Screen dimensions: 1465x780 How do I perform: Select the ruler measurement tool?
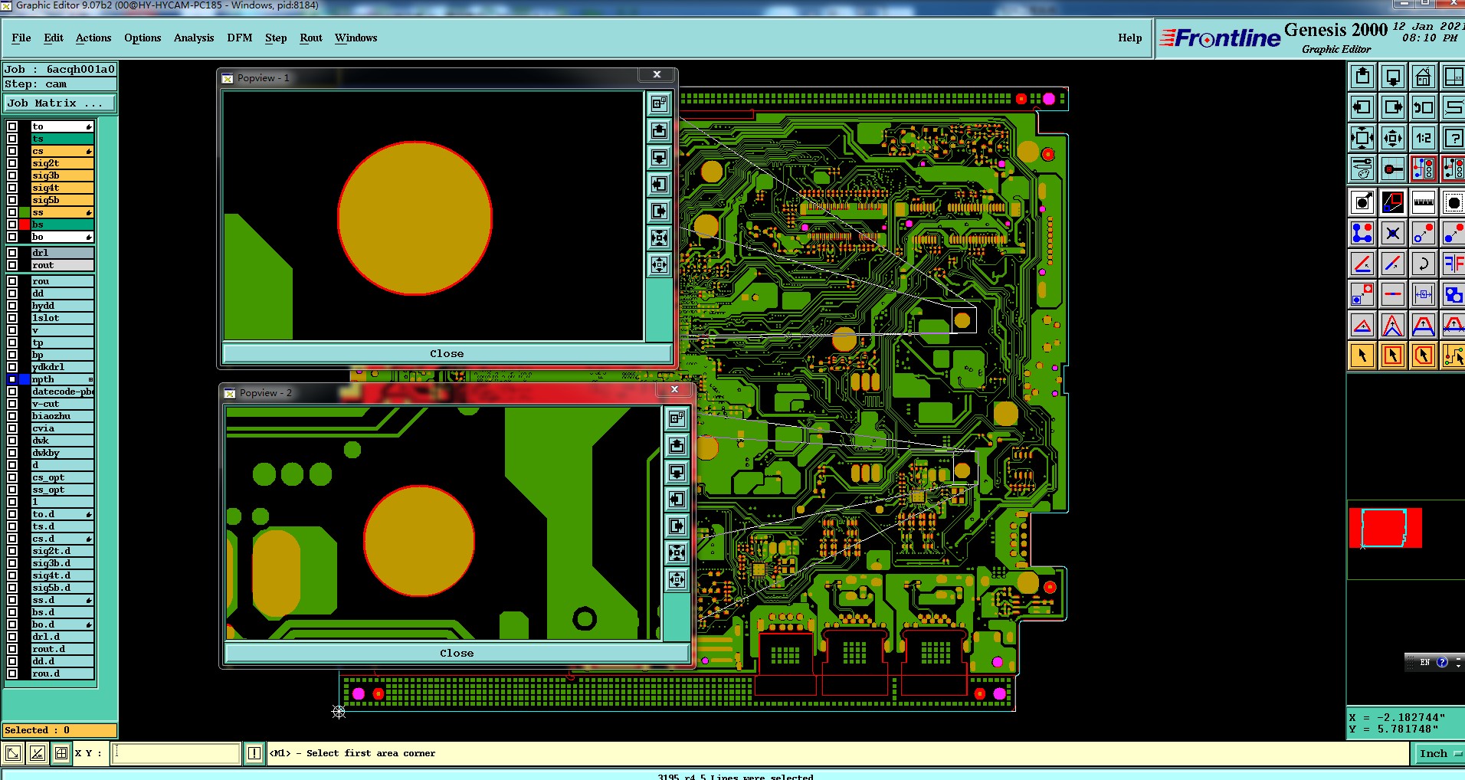(x=1424, y=202)
